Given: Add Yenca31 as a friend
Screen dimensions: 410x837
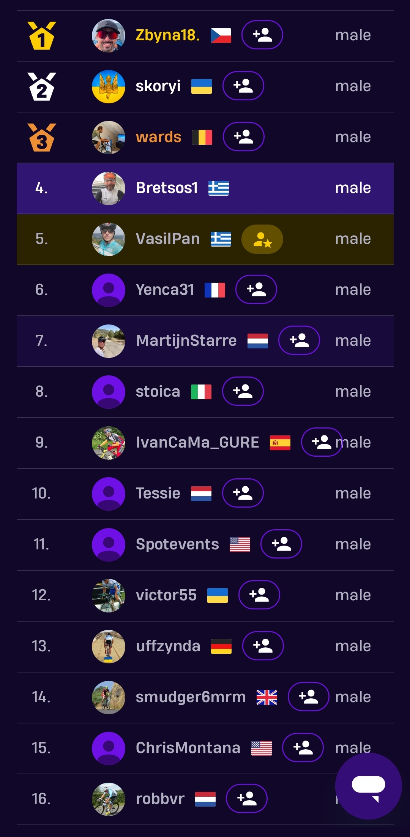Looking at the screenshot, I should [x=256, y=290].
